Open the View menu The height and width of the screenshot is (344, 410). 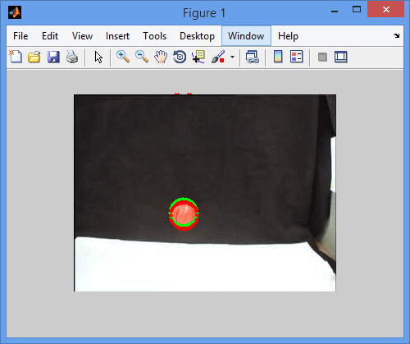click(x=82, y=36)
